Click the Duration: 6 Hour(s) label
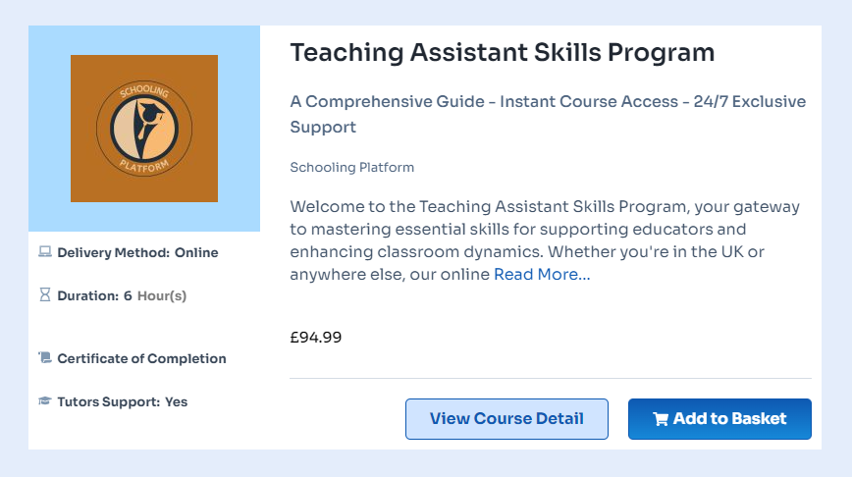The image size is (852, 477). [x=122, y=295]
